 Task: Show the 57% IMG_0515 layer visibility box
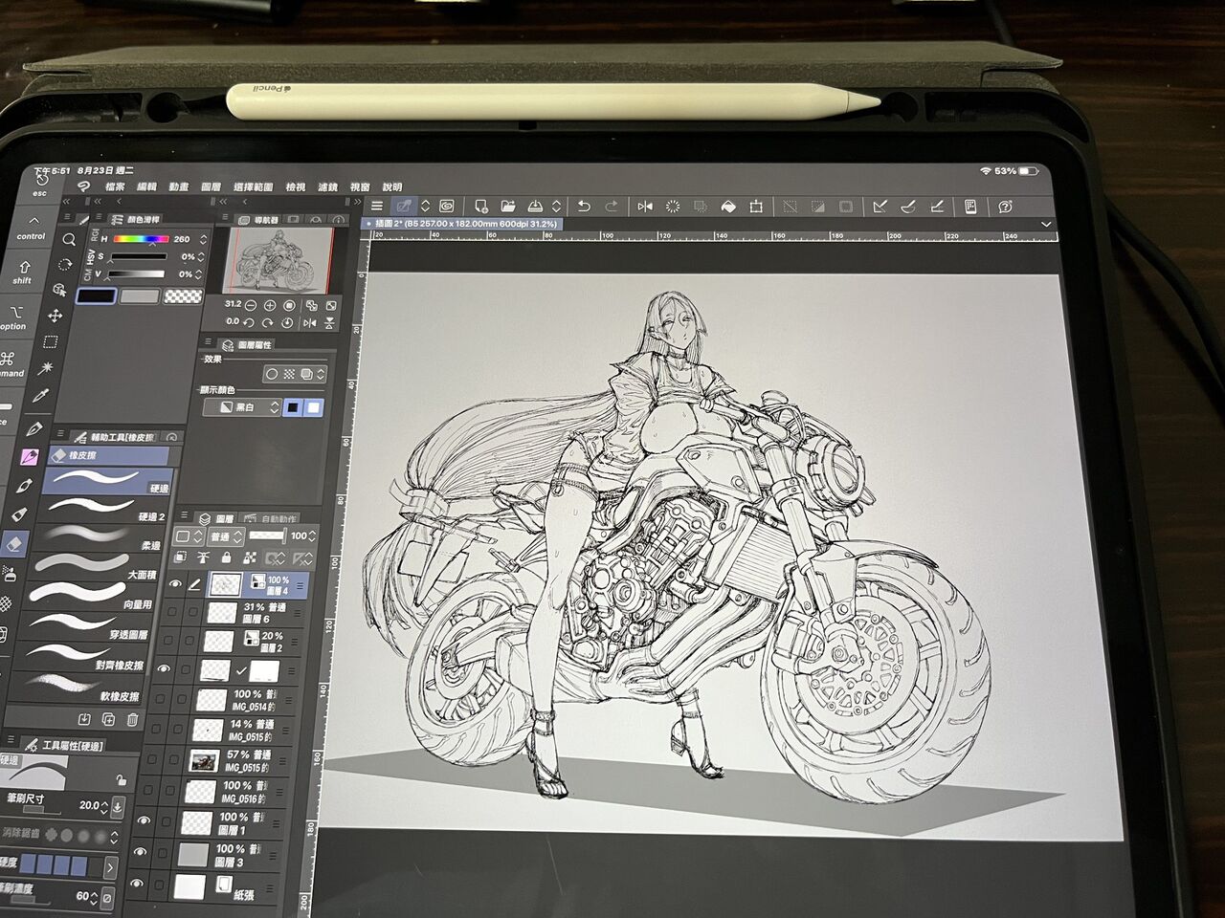pos(151,760)
